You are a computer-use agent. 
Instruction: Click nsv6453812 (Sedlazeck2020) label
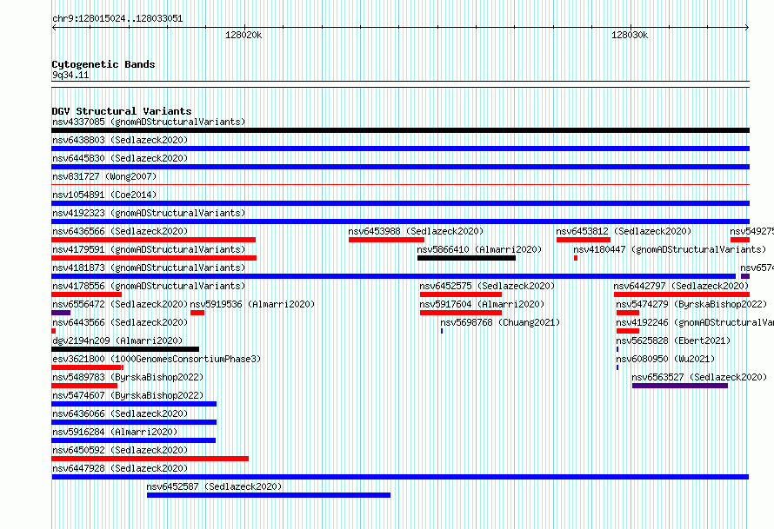pyautogui.click(x=624, y=231)
